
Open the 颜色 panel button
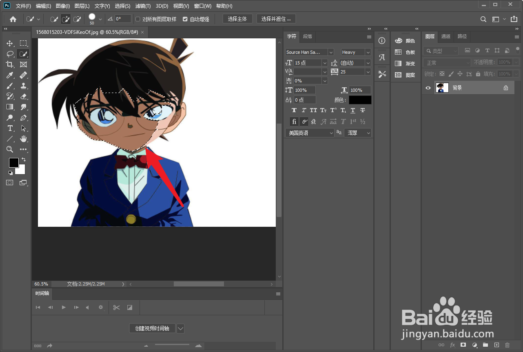[x=405, y=41]
